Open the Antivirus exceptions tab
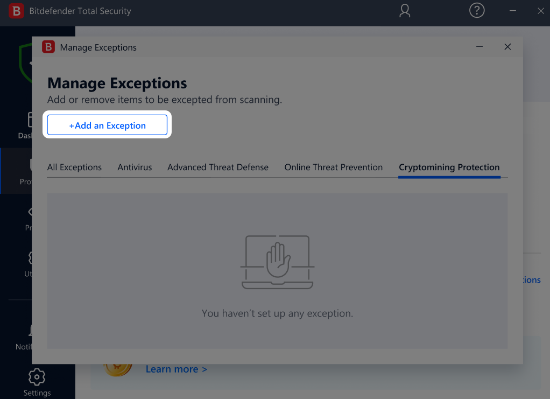Image resolution: width=550 pixels, height=399 pixels. 135,167
